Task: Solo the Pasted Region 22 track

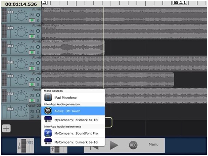Action: [38, 37]
